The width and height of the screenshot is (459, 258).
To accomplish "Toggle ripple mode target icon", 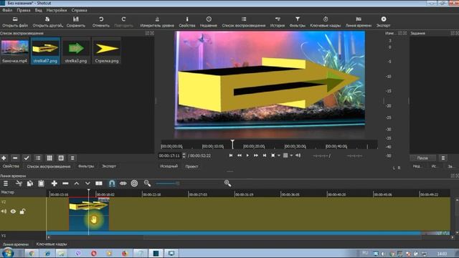I will click(x=134, y=183).
